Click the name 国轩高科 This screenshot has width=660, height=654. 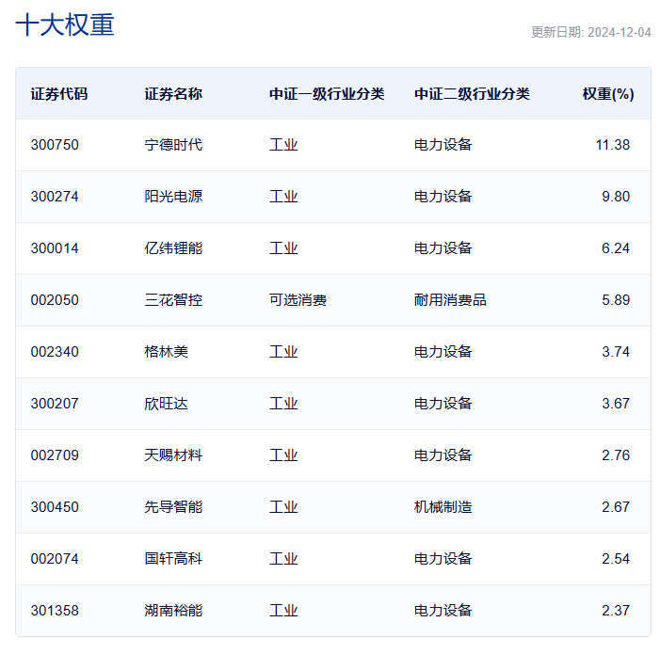173,559
